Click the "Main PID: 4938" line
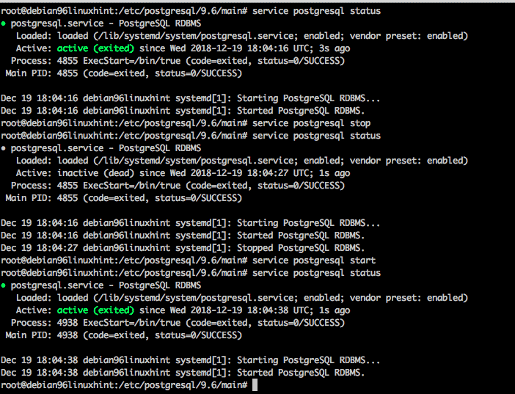This screenshot has height=394, width=515. click(123, 335)
